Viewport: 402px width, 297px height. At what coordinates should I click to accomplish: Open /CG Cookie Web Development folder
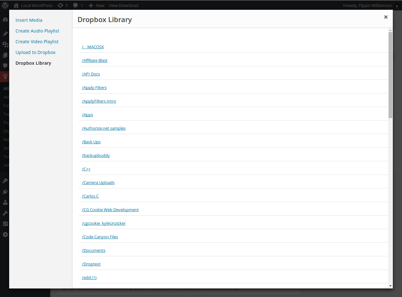pos(110,210)
